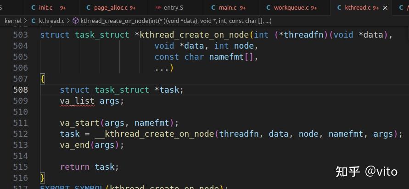Click the va_list type with squiggle
This screenshot has width=409, height=189.
pos(77,101)
